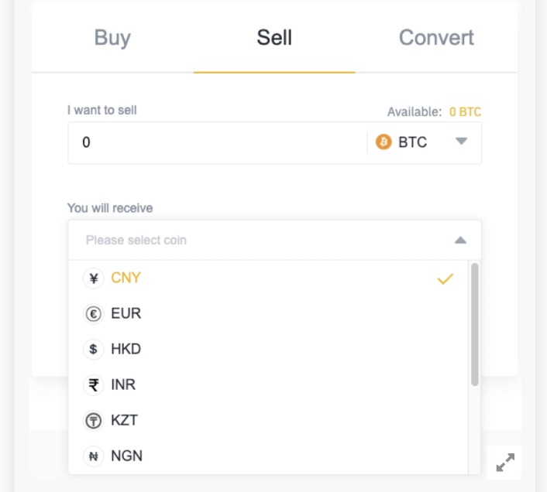The width and height of the screenshot is (547, 492).
Task: Collapse the 'Please select coin' dropdown
Action: pos(460,241)
